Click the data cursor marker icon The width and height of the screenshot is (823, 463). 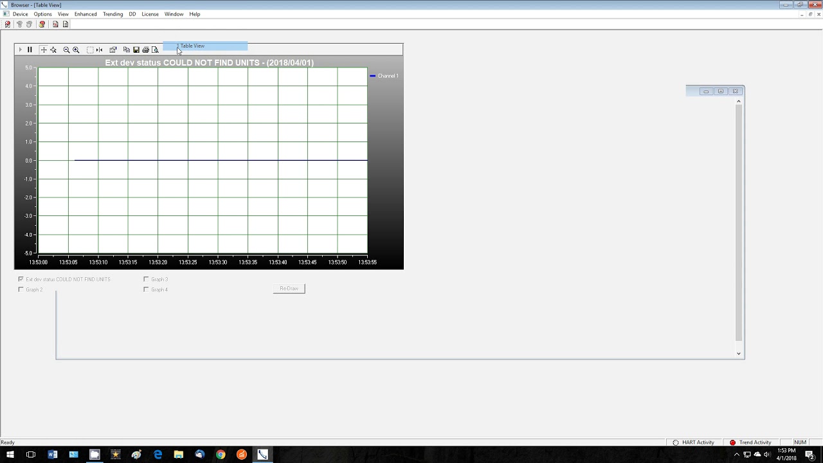click(99, 50)
